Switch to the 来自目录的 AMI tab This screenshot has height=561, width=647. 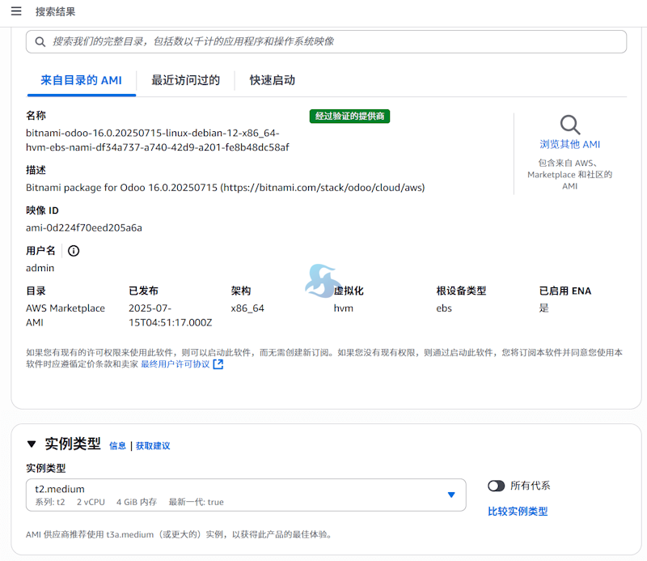(x=81, y=80)
